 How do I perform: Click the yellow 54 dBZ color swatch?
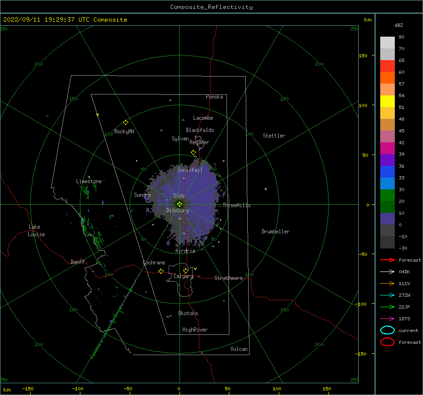pos(387,101)
